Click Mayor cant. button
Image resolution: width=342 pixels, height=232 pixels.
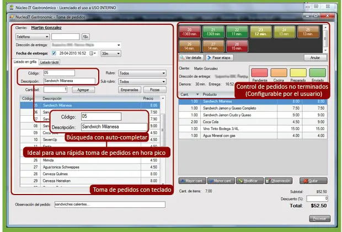(192, 181)
